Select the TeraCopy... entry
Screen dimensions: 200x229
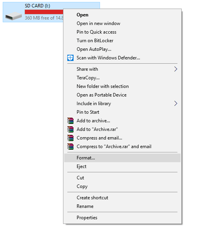click(122, 78)
